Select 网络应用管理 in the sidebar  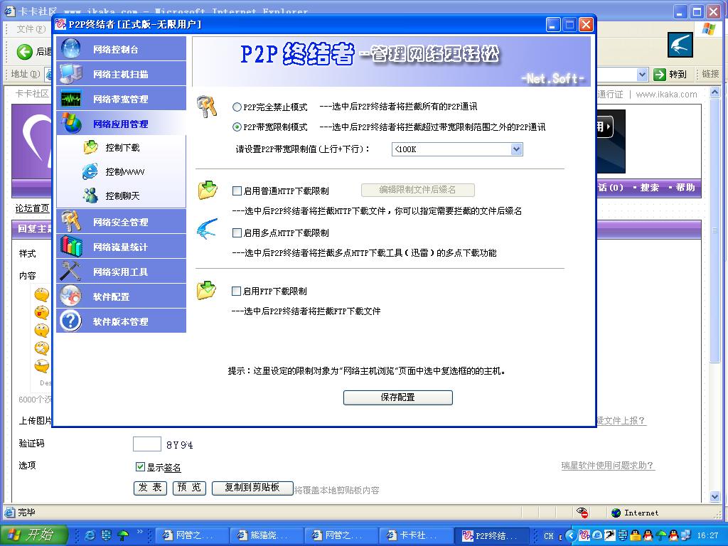121,124
